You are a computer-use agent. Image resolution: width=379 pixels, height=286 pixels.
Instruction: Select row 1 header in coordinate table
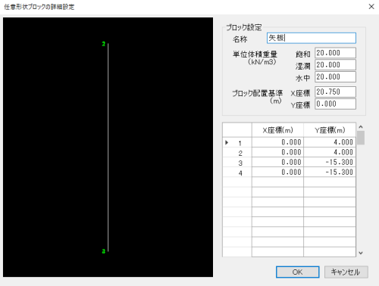click(x=237, y=143)
